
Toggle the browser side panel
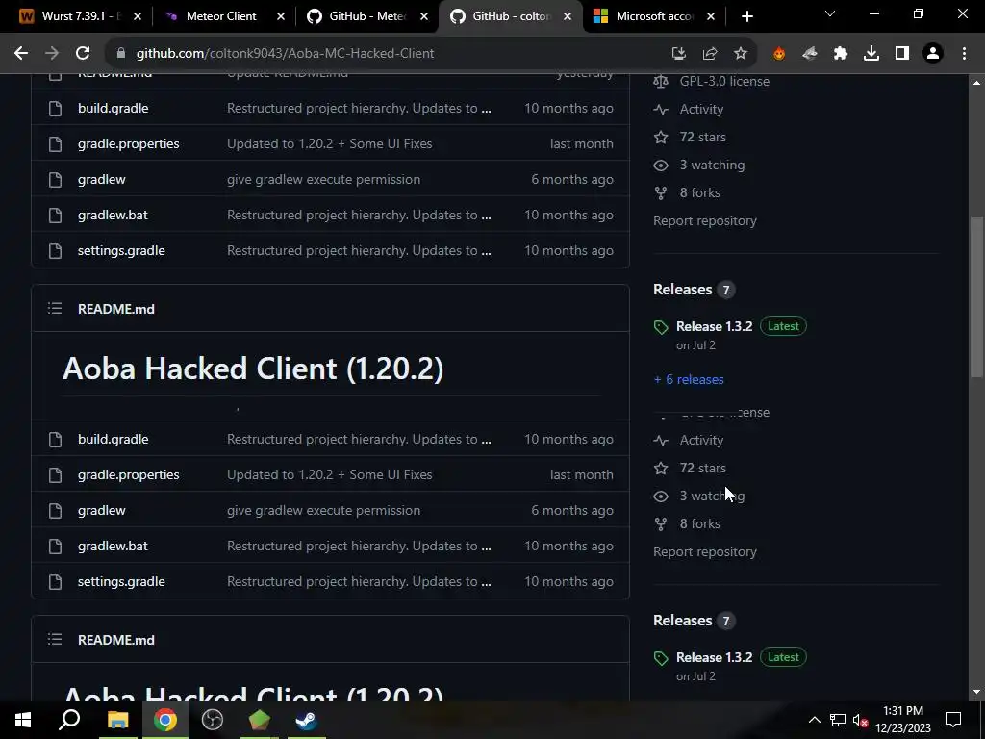(902, 54)
